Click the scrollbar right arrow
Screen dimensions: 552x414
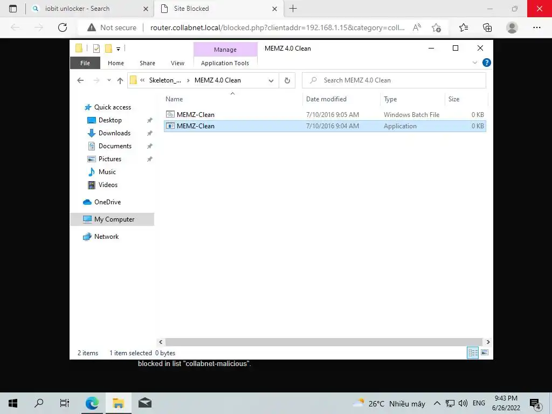pyautogui.click(x=487, y=342)
